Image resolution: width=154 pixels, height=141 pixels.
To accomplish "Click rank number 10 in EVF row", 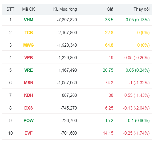I will click(x=10, y=133).
